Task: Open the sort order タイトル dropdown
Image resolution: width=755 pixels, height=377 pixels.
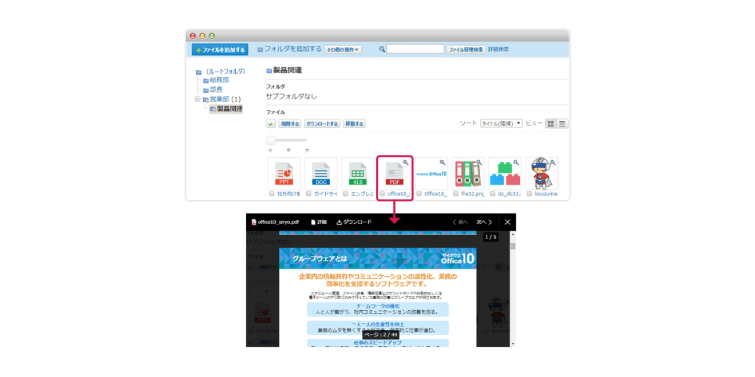Action: pos(501,124)
